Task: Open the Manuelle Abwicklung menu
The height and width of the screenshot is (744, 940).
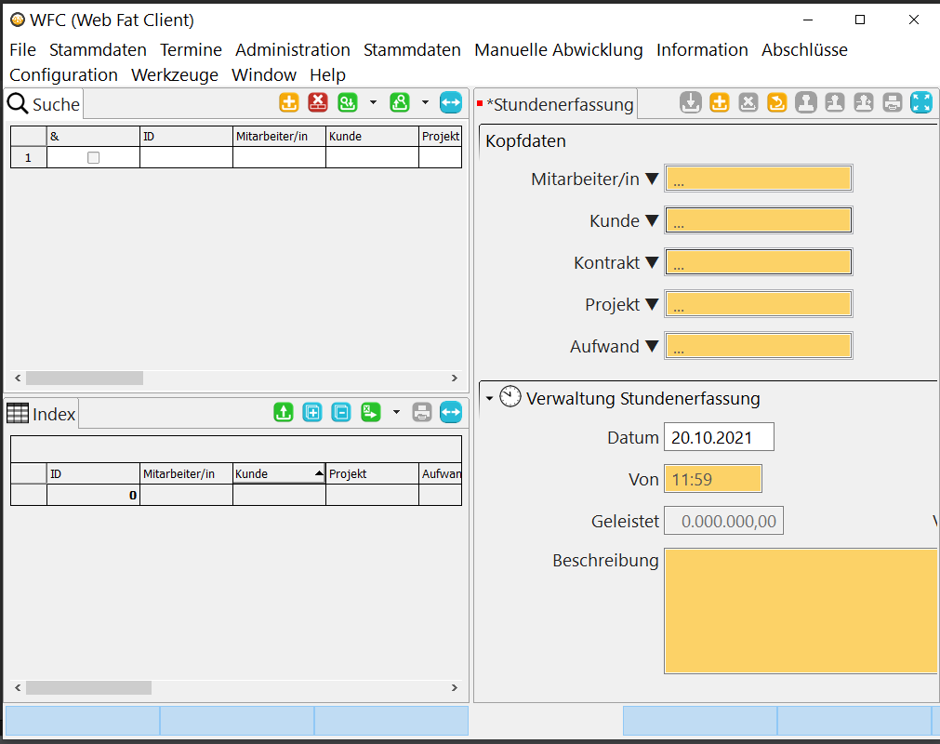Action: (558, 49)
